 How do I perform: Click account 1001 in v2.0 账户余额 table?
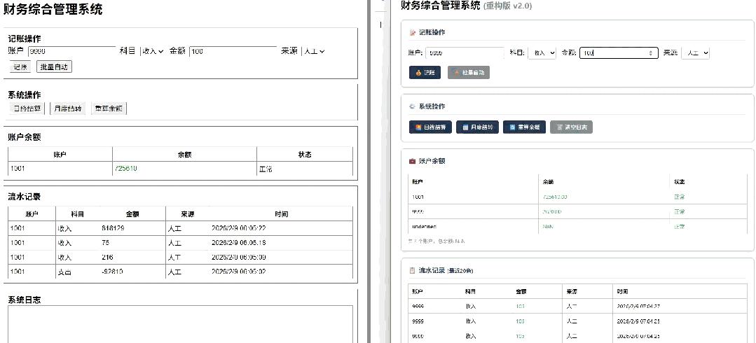[418, 197]
